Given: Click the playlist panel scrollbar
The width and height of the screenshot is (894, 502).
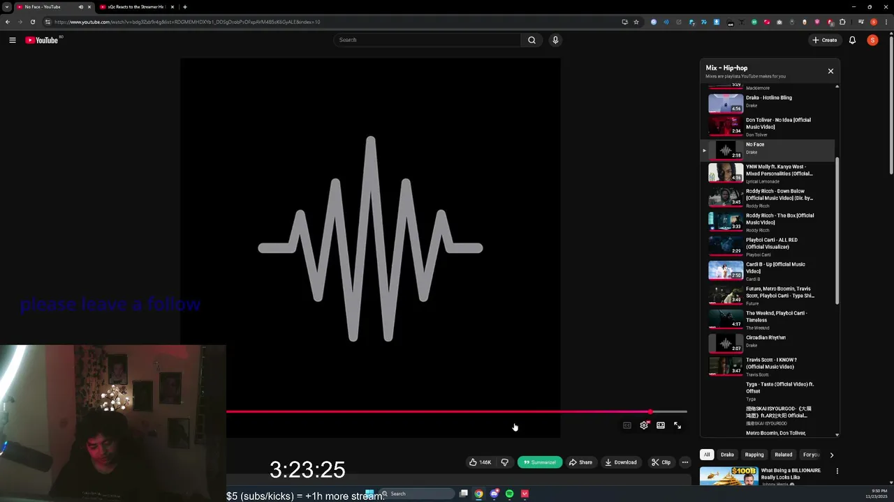Looking at the screenshot, I should 837,230.
